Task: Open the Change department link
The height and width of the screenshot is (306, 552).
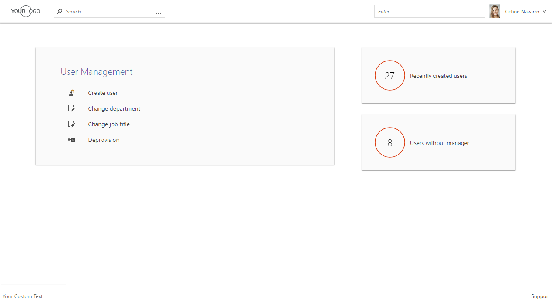Action: tap(114, 108)
